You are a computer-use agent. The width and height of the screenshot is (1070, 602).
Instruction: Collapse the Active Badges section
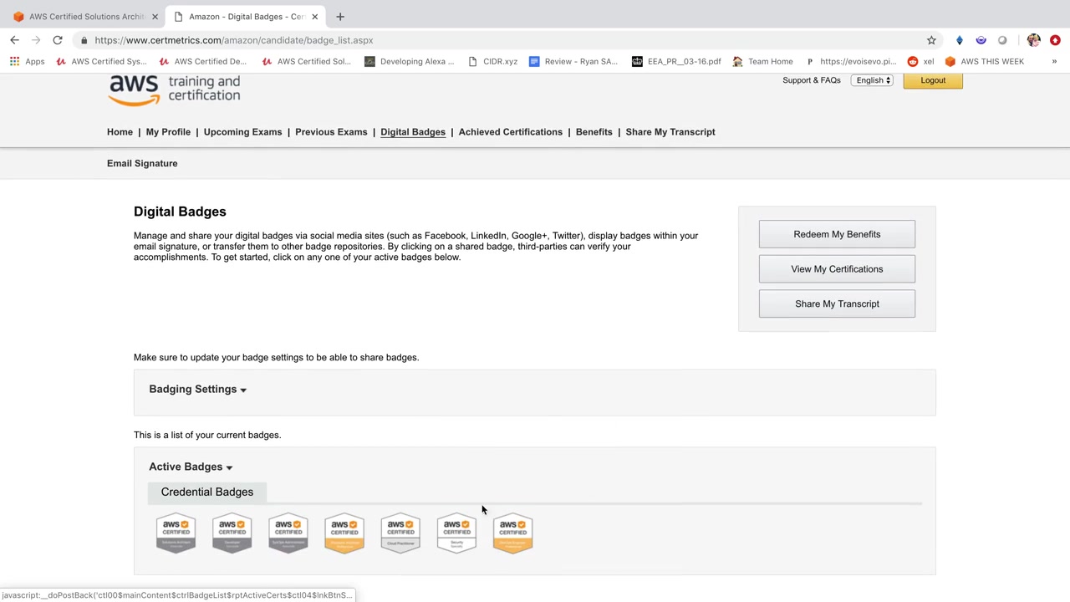click(x=191, y=467)
